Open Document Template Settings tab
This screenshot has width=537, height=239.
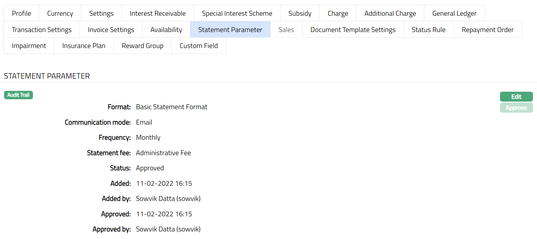[x=353, y=30]
